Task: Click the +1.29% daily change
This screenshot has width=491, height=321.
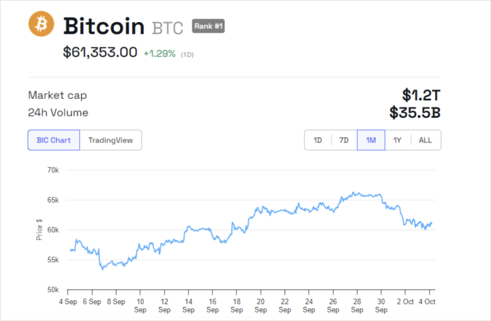Action: coord(160,54)
